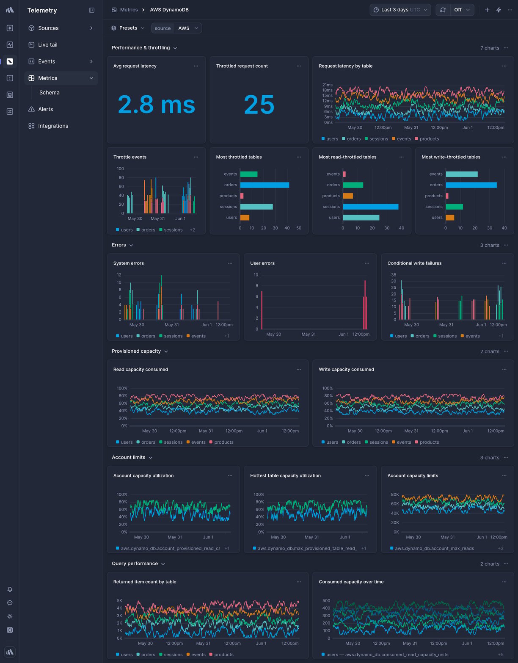The width and height of the screenshot is (518, 663).
Task: Open Most throttled tables chart menu
Action: (299, 157)
